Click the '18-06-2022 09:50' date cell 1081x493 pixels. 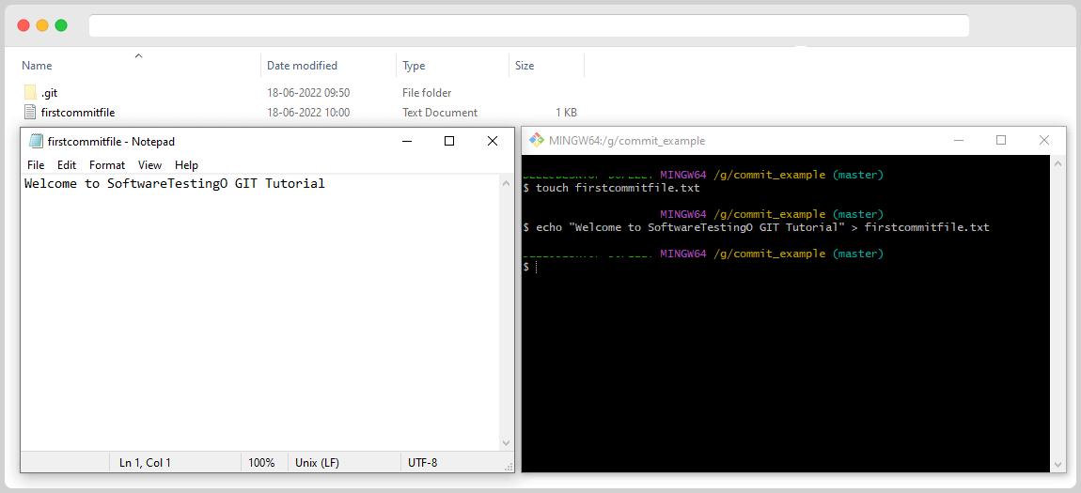click(x=308, y=92)
